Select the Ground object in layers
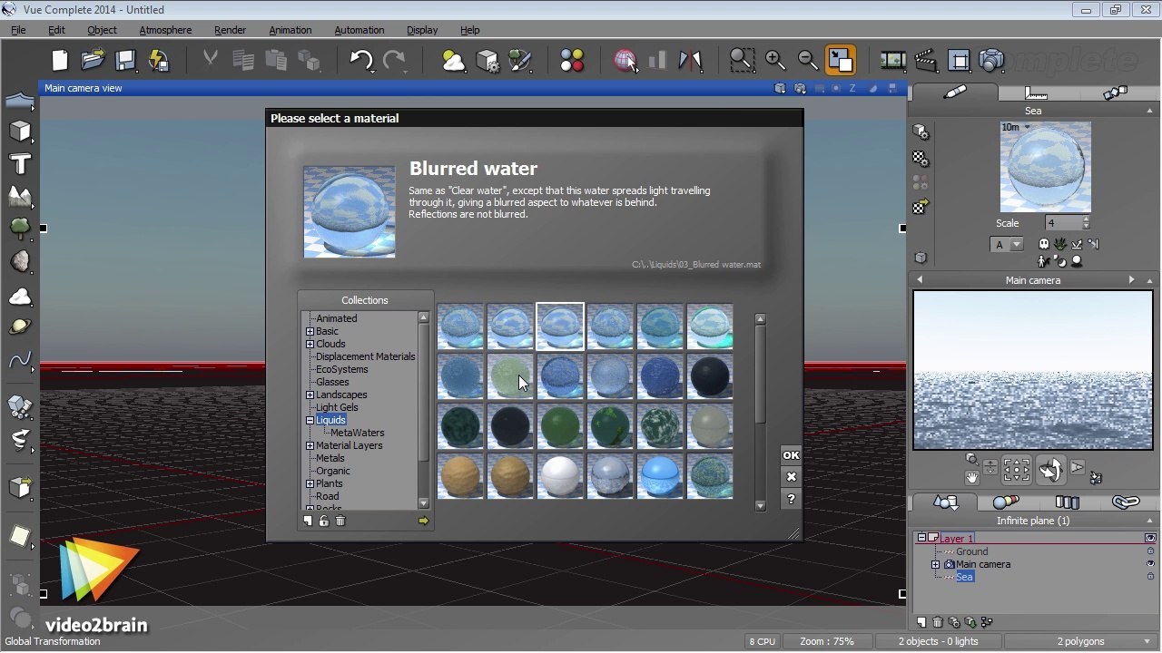1162x653 pixels. pyautogui.click(x=971, y=551)
